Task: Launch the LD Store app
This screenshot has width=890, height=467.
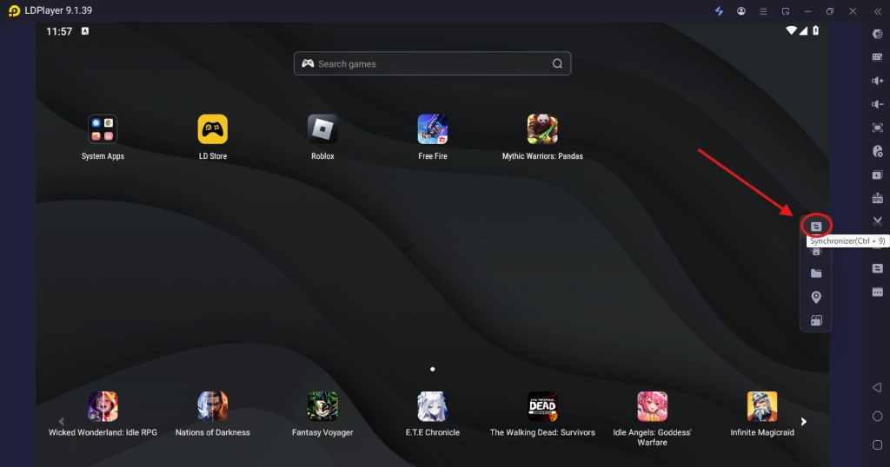Action: click(212, 129)
